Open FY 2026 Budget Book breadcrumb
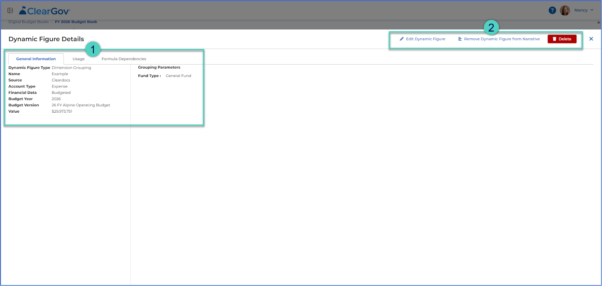The image size is (602, 286). point(76,22)
